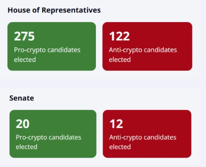Click the House pro-crypto green card
This screenshot has width=206, height=167.
coord(51,46)
